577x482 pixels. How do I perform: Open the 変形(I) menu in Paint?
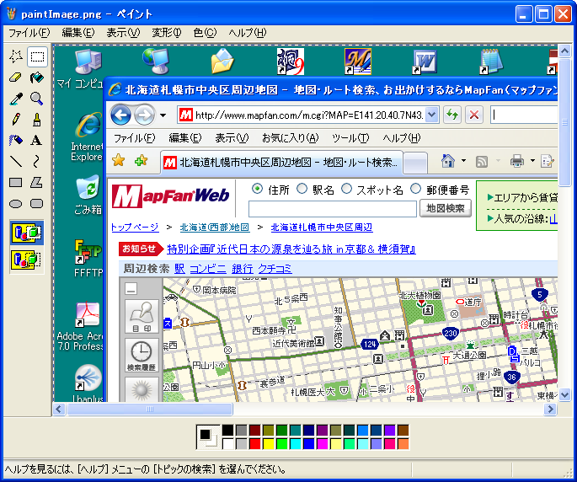pos(167,33)
